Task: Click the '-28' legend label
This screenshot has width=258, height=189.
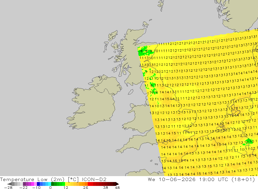Action: pos(8,188)
